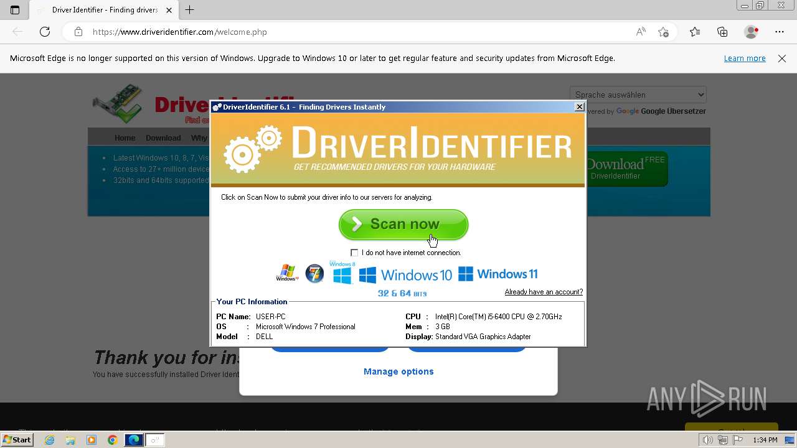Image resolution: width=797 pixels, height=448 pixels.
Task: Click the Google Übersetzer text
Action: (674, 111)
